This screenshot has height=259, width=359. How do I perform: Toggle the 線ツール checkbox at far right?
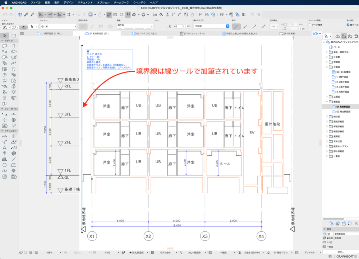[x=348, y=25]
